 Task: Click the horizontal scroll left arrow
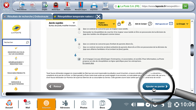(x=4, y=94)
